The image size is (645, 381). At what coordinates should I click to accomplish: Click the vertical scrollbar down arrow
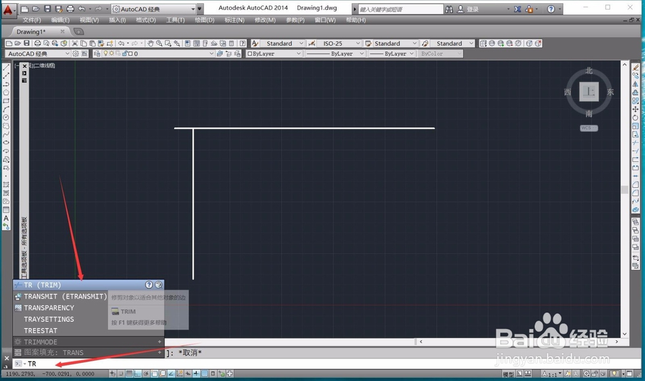(x=624, y=334)
